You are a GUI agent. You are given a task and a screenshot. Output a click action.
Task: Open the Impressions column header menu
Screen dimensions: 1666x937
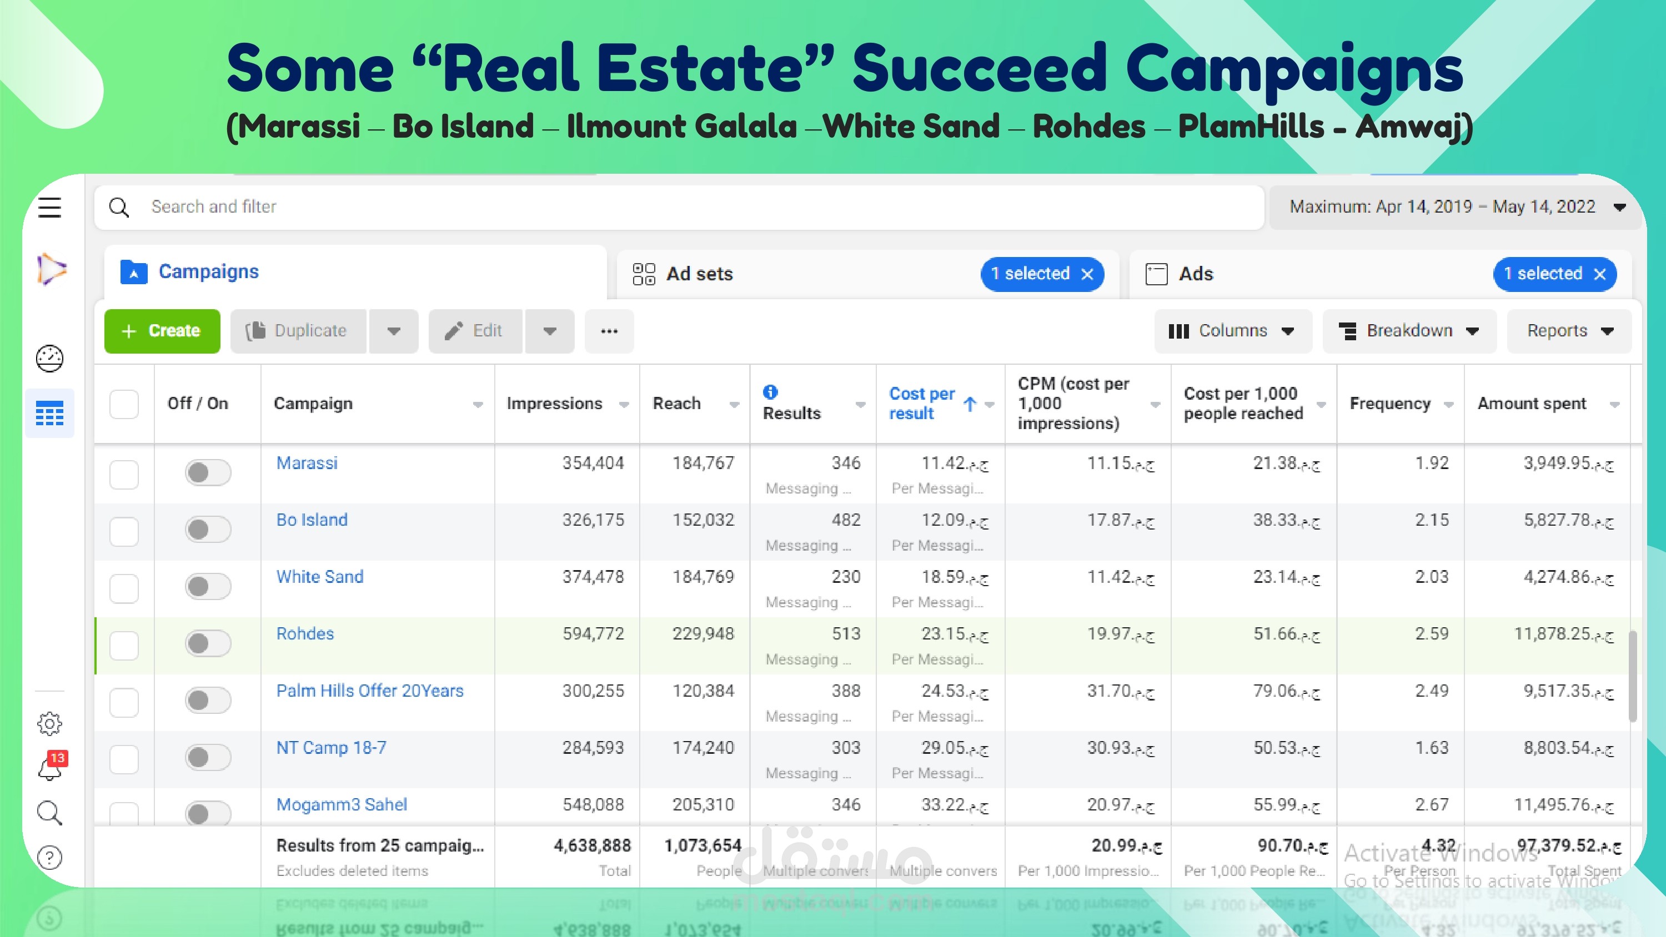click(x=624, y=405)
